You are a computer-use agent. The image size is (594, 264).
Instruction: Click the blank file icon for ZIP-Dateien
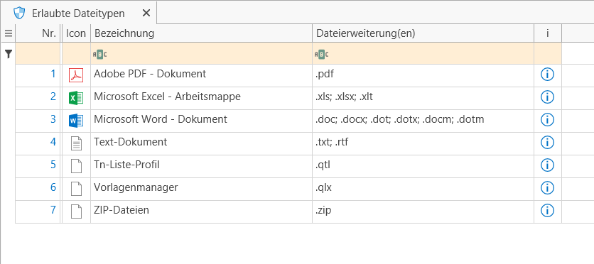pyautogui.click(x=76, y=211)
